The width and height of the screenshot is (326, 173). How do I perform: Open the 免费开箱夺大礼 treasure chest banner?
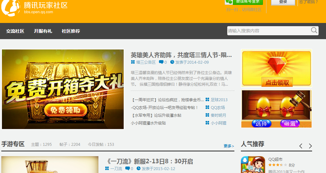click(x=63, y=89)
